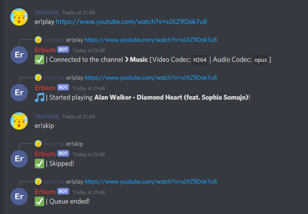The image size is (308, 214).
Task: Open YouTube link in reply above Connected message
Action: [151, 40]
